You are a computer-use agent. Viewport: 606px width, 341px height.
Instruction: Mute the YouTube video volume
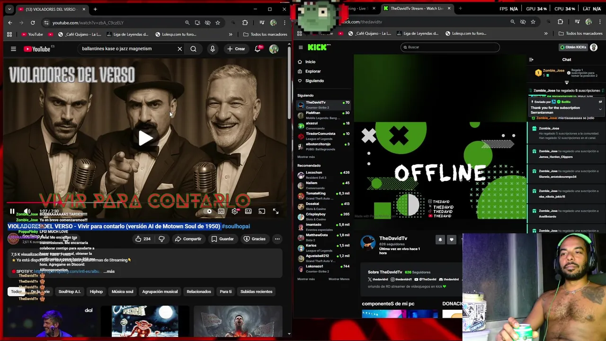pos(27,212)
